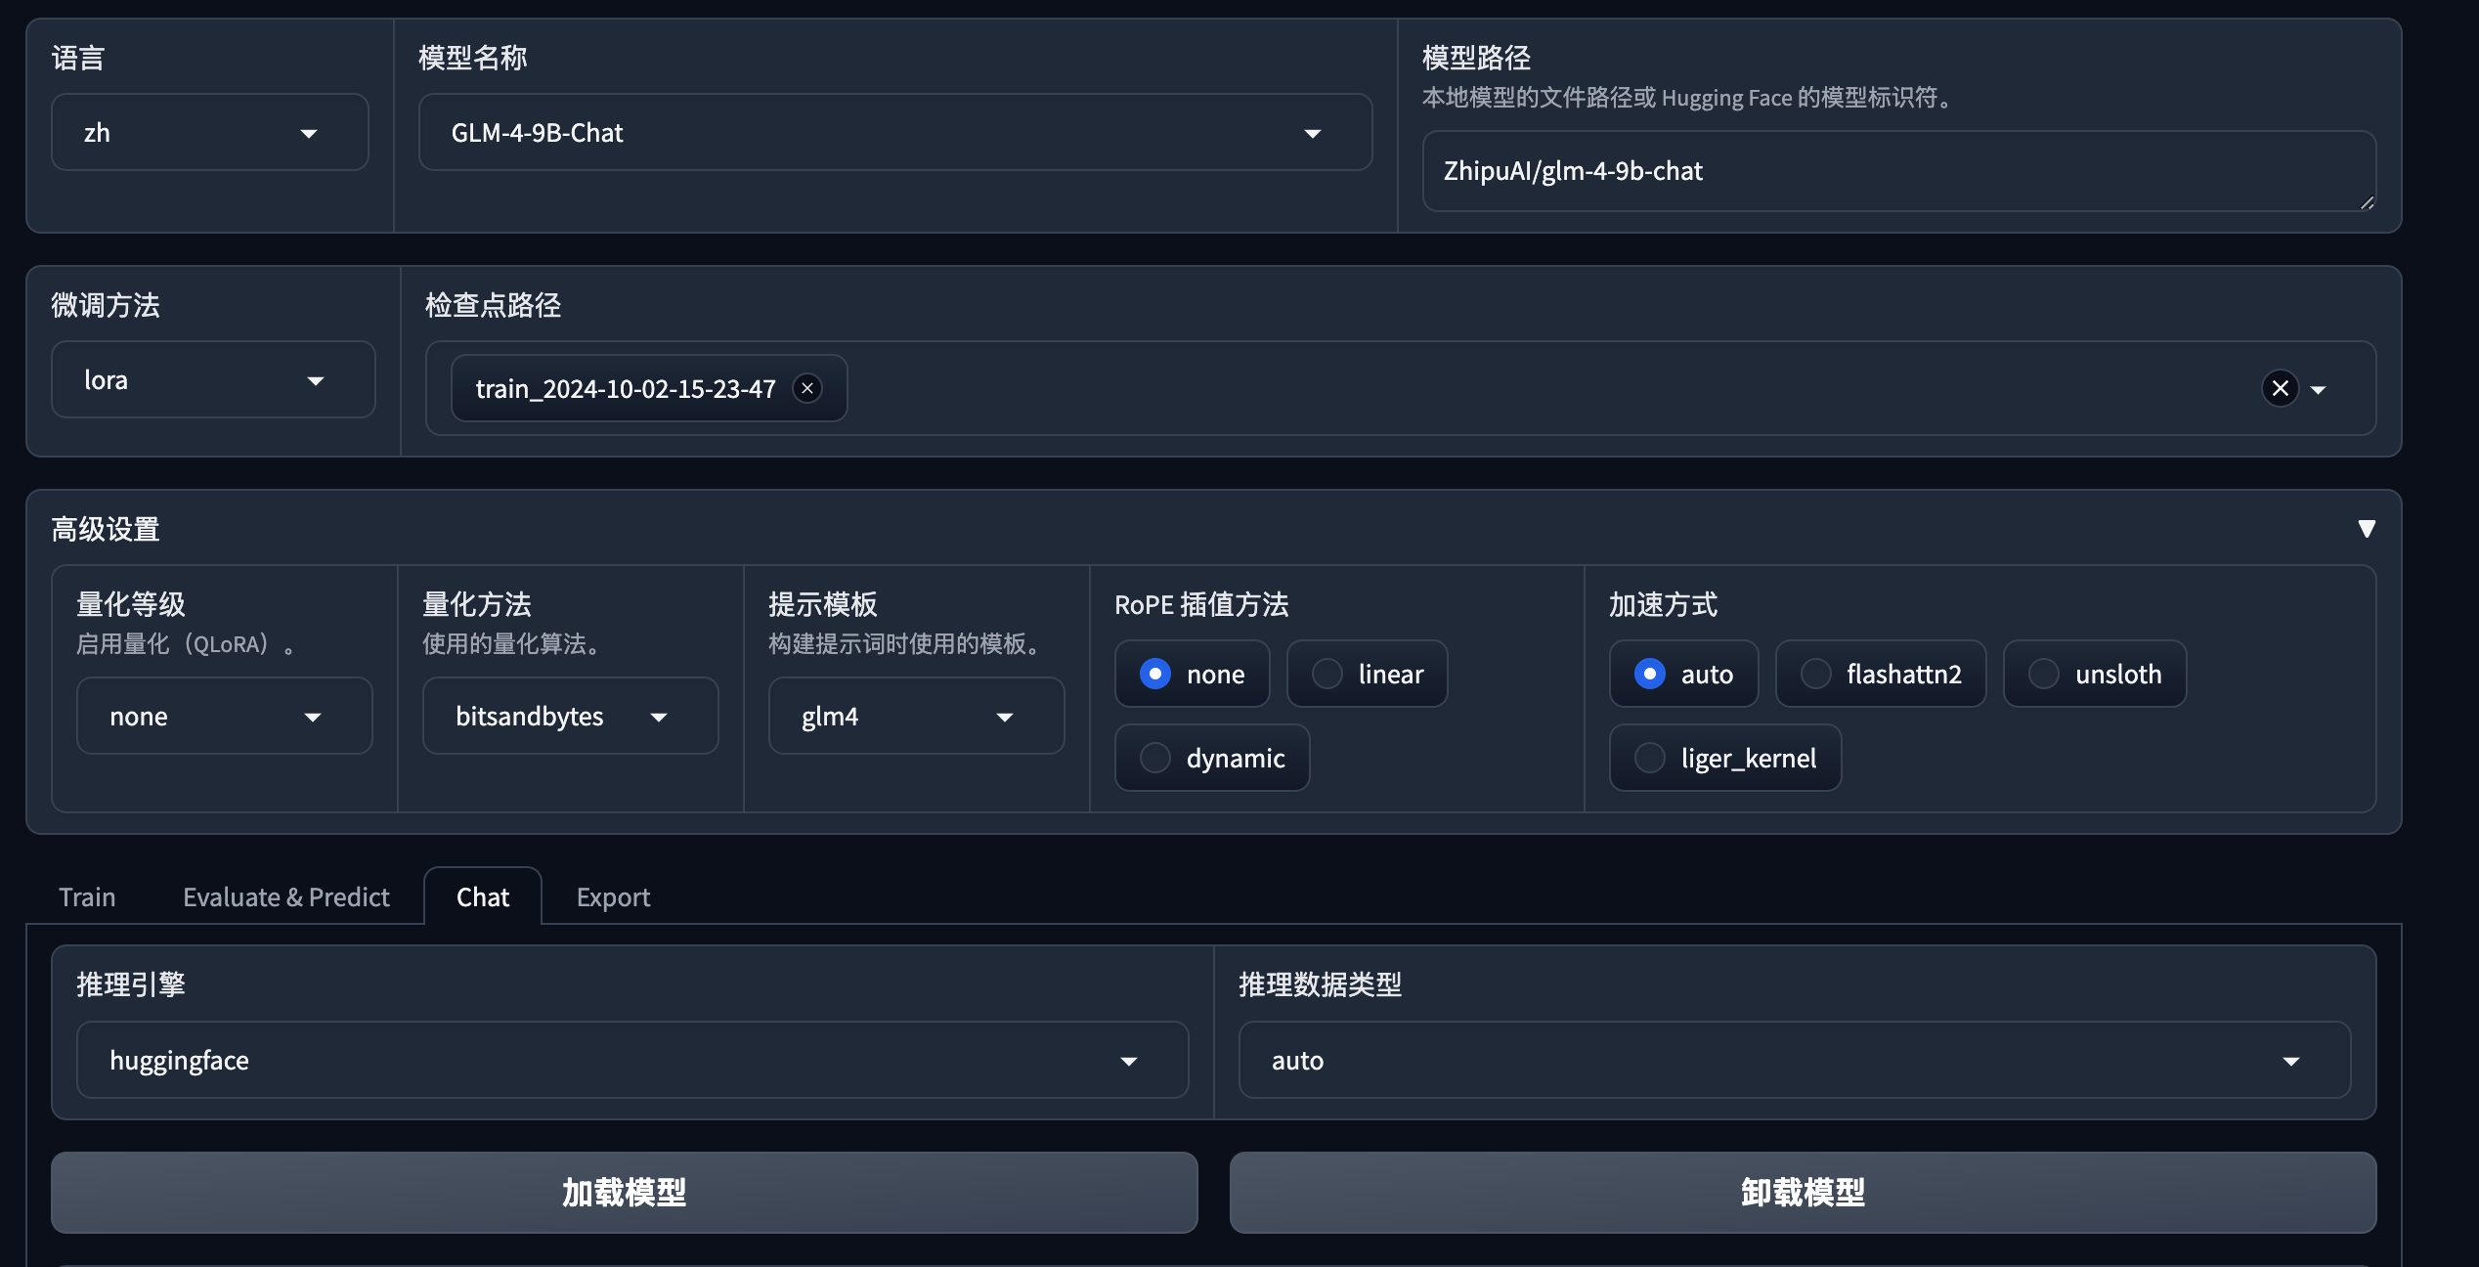Open the checkpoint path dropdown arrow

click(x=2318, y=389)
